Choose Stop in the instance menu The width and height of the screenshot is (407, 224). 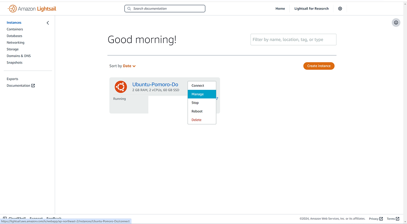[x=202, y=103]
